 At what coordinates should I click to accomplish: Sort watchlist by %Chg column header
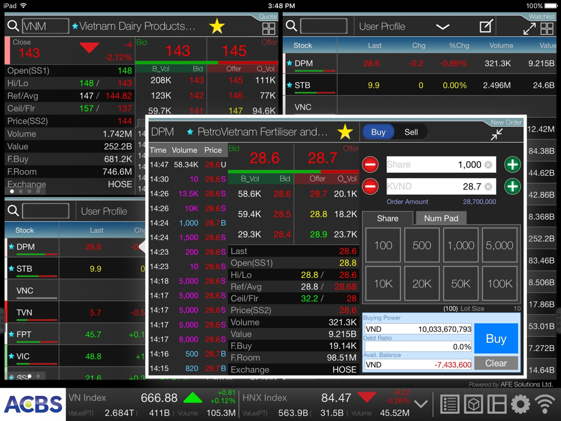(x=459, y=45)
